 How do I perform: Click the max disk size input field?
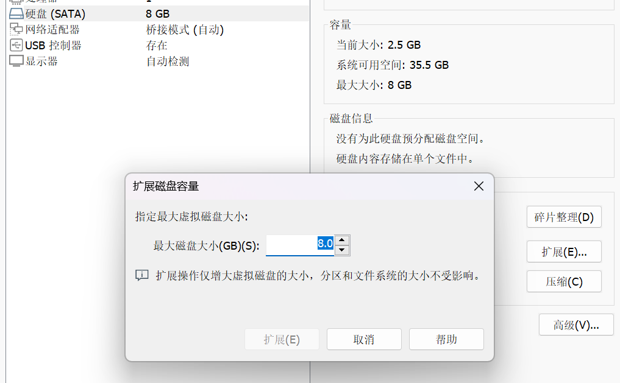[x=300, y=245]
